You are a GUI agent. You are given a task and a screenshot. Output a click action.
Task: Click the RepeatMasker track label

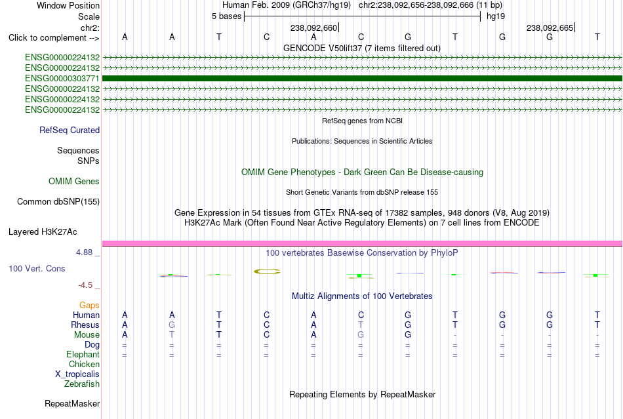[72, 403]
